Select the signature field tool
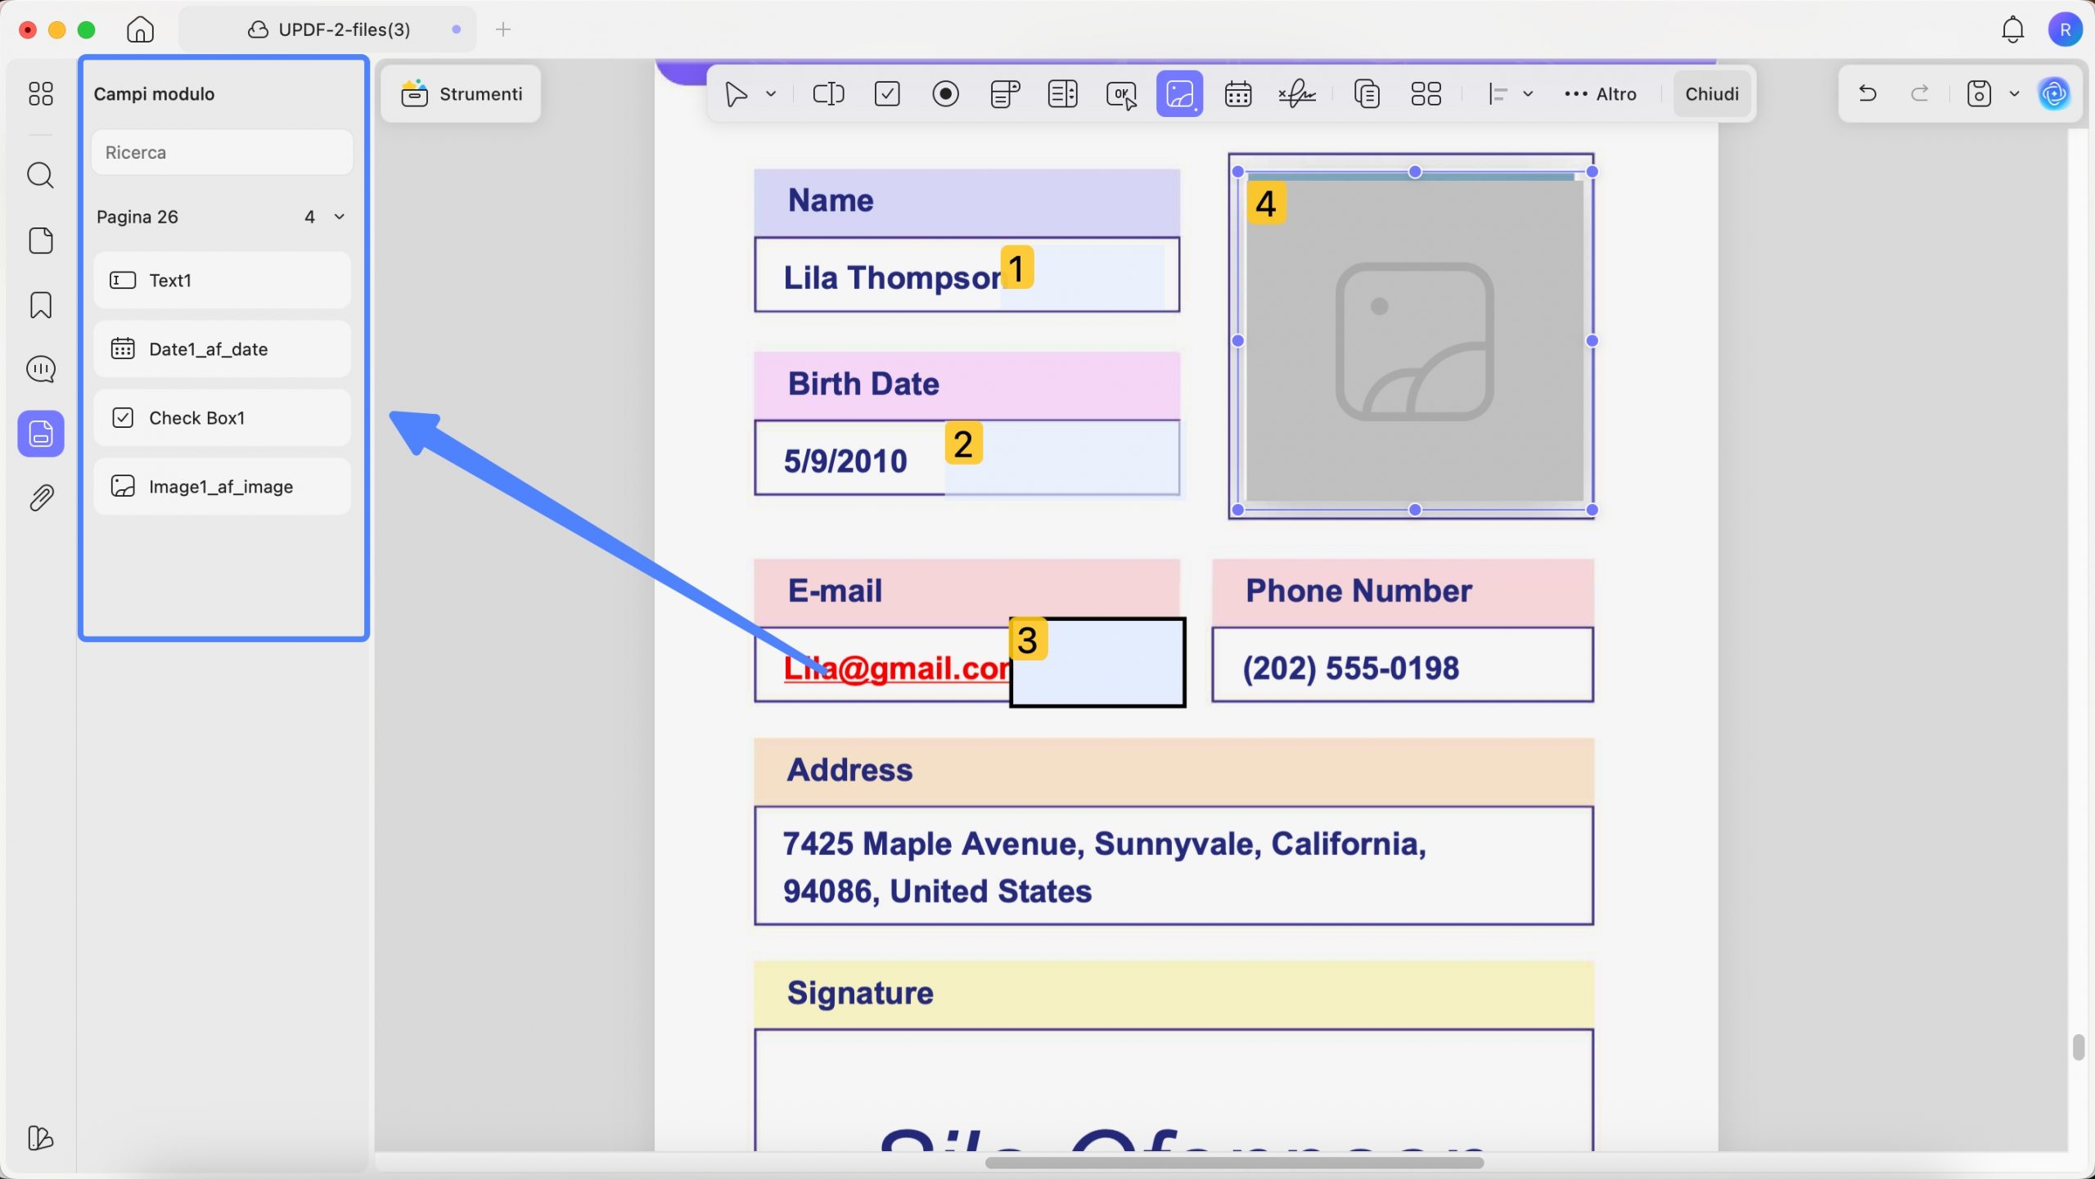2095x1179 pixels. tap(1297, 94)
